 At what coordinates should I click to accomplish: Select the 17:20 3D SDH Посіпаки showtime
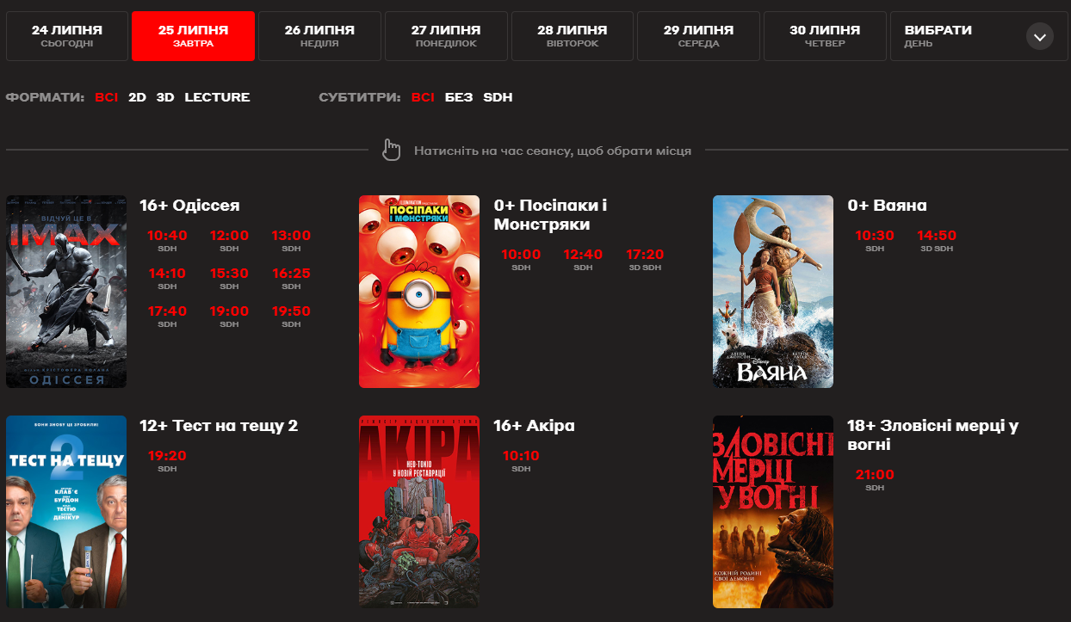[645, 260]
